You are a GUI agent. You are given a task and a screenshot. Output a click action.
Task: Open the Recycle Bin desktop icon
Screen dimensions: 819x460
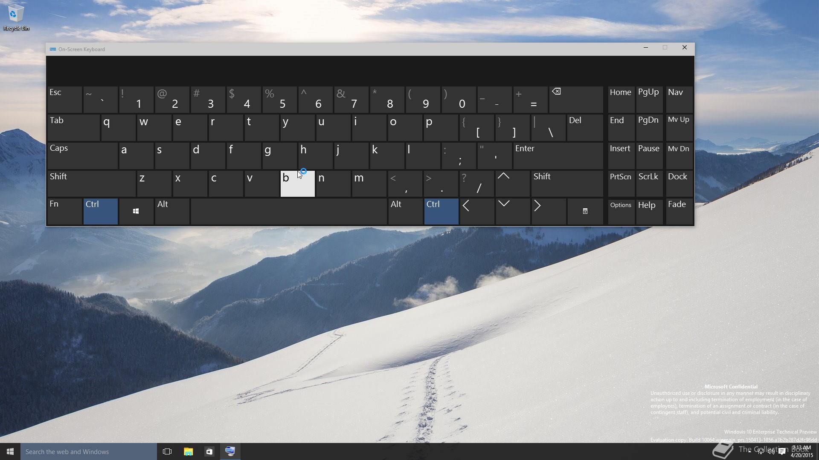tap(16, 17)
